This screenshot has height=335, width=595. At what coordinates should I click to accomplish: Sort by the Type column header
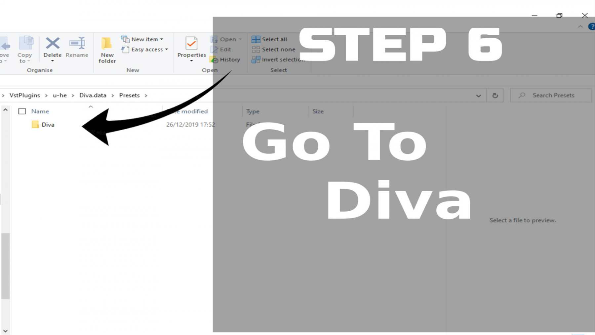[x=253, y=111]
